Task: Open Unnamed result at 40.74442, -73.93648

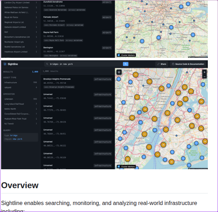Action: click(x=77, y=96)
